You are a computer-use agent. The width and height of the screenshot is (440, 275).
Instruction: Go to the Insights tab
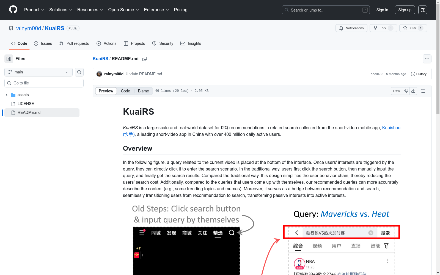(191, 43)
